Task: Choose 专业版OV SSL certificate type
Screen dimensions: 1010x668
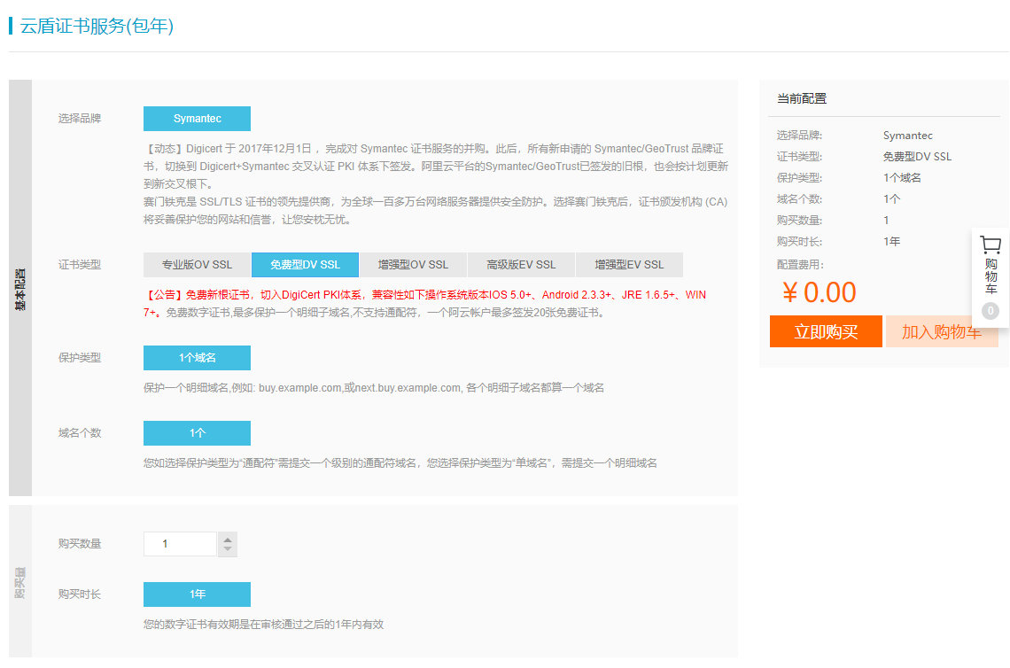Action: pyautogui.click(x=197, y=265)
